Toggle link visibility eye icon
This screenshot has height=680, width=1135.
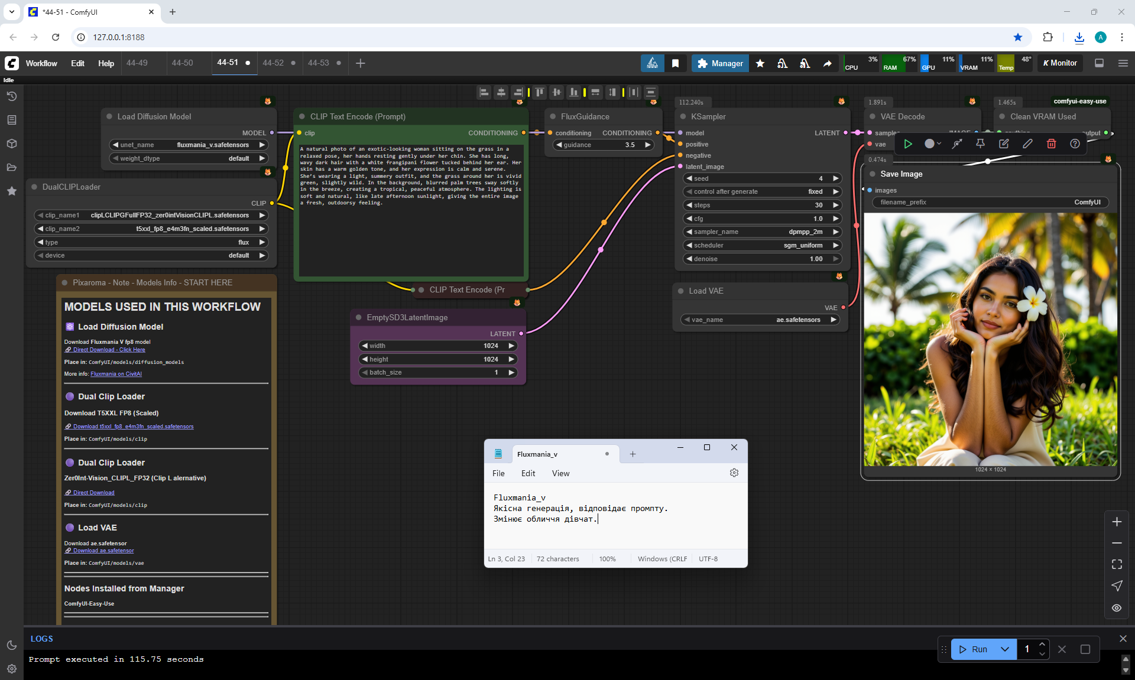click(1117, 608)
